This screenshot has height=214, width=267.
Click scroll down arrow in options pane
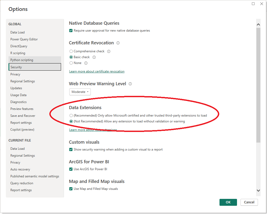point(259,190)
